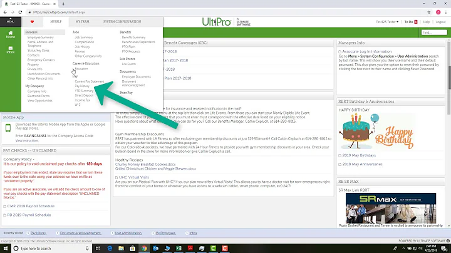The height and width of the screenshot is (253, 451).
Task: Open Compensation under Jobs
Action: pos(85,42)
